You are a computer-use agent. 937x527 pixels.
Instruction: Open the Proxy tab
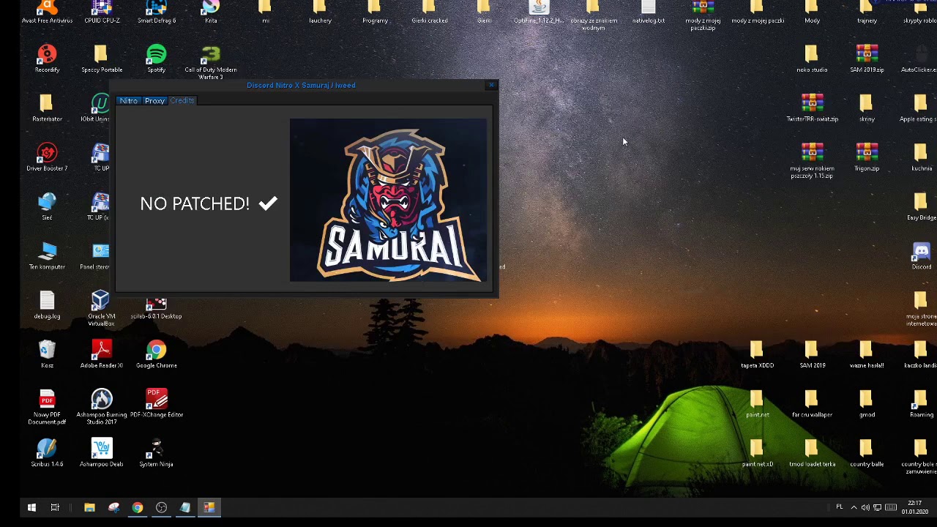pyautogui.click(x=154, y=100)
